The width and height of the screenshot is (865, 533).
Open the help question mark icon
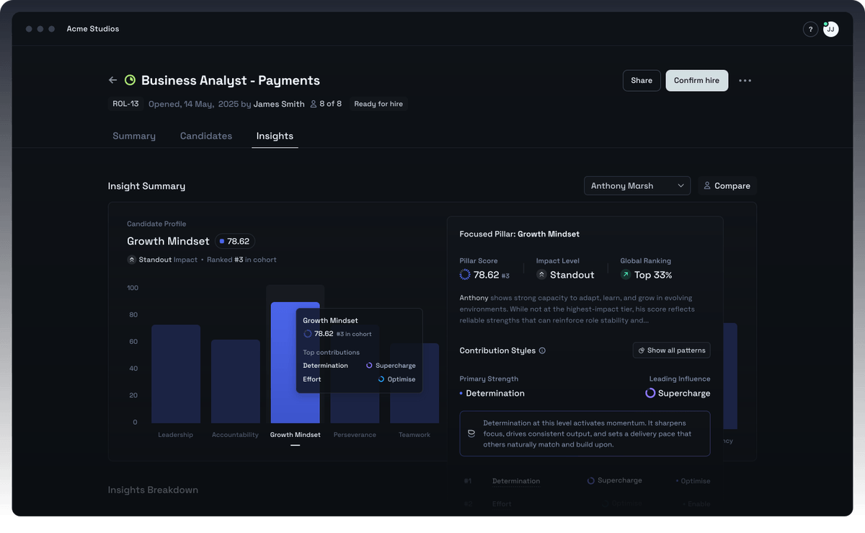[x=810, y=29]
